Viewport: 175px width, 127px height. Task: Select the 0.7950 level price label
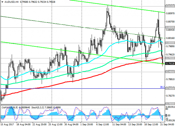coord(170,58)
